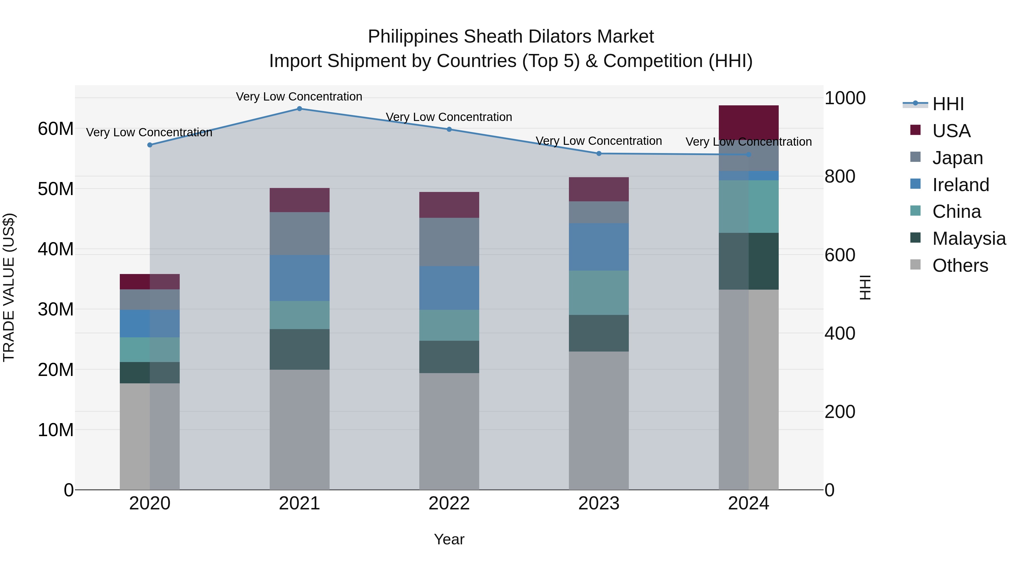This screenshot has width=1022, height=575.
Task: Click the 60M y-axis tick label
Action: point(56,129)
